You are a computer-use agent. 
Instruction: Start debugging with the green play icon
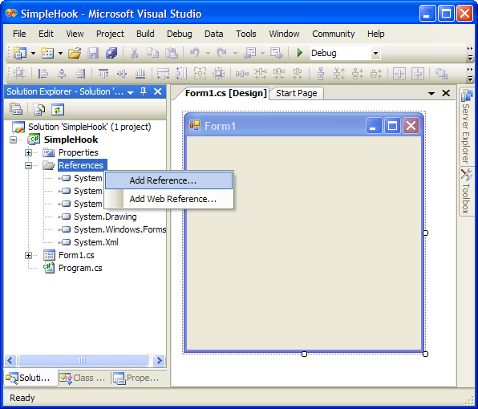click(300, 53)
